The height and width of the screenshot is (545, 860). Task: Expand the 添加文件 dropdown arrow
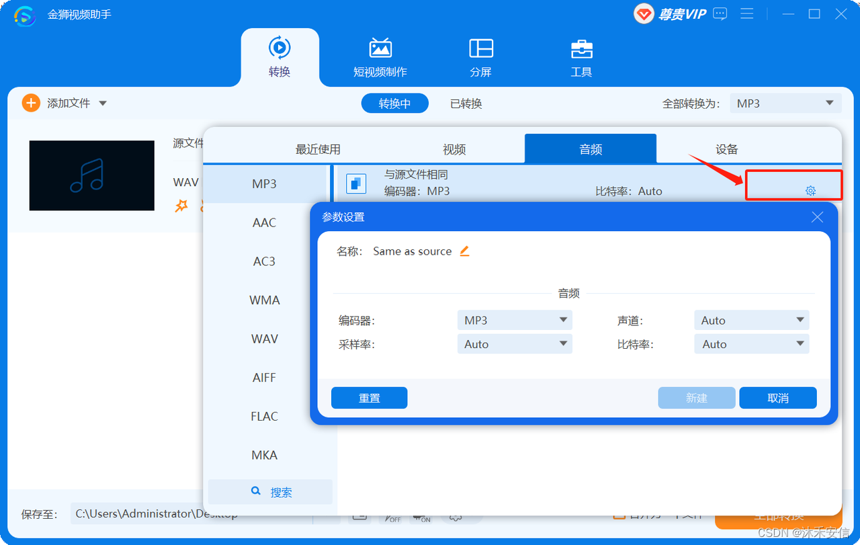click(103, 103)
